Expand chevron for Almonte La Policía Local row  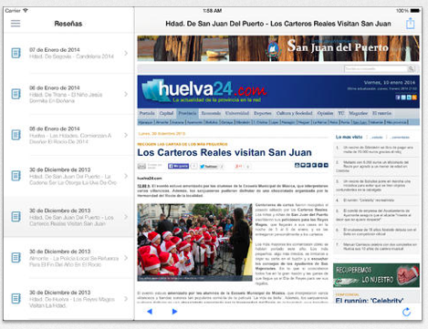[x=126, y=258]
